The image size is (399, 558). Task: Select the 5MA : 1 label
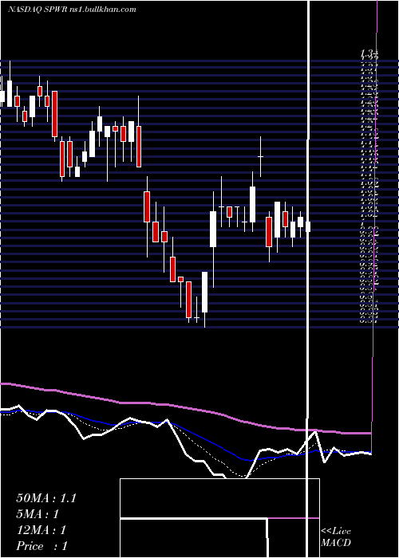38,514
